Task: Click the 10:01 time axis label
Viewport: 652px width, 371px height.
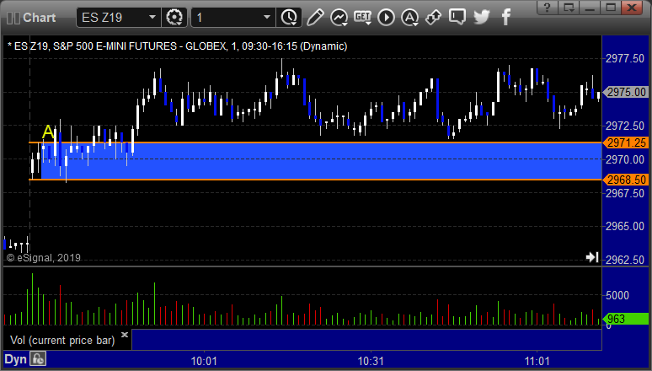Action: 204,361
